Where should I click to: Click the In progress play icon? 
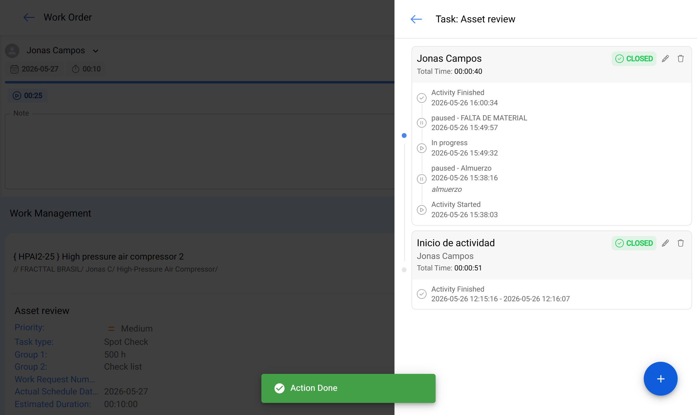pos(422,148)
